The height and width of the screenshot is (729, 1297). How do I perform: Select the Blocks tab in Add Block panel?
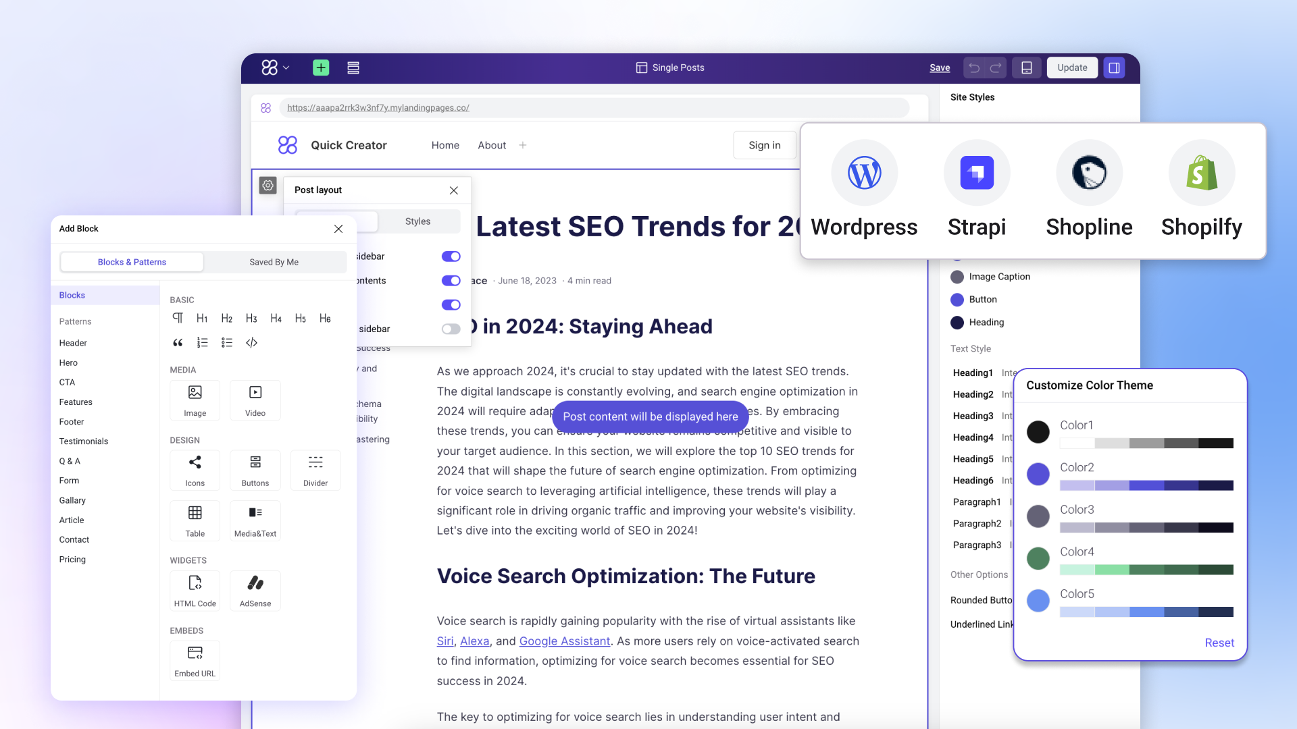click(72, 294)
